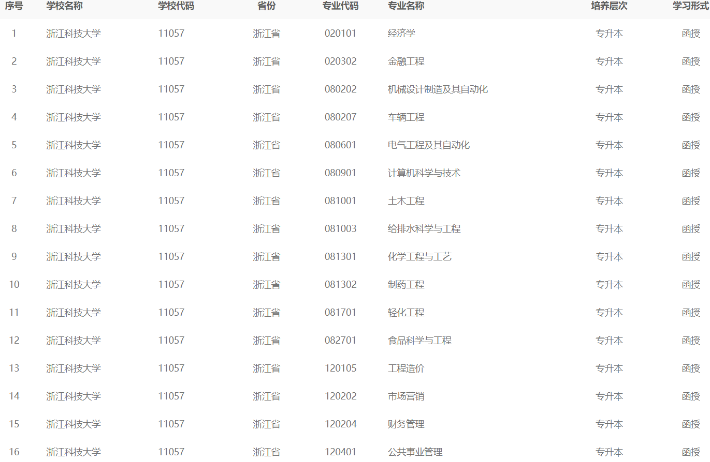Click the 专业代码 column header

pos(340,6)
